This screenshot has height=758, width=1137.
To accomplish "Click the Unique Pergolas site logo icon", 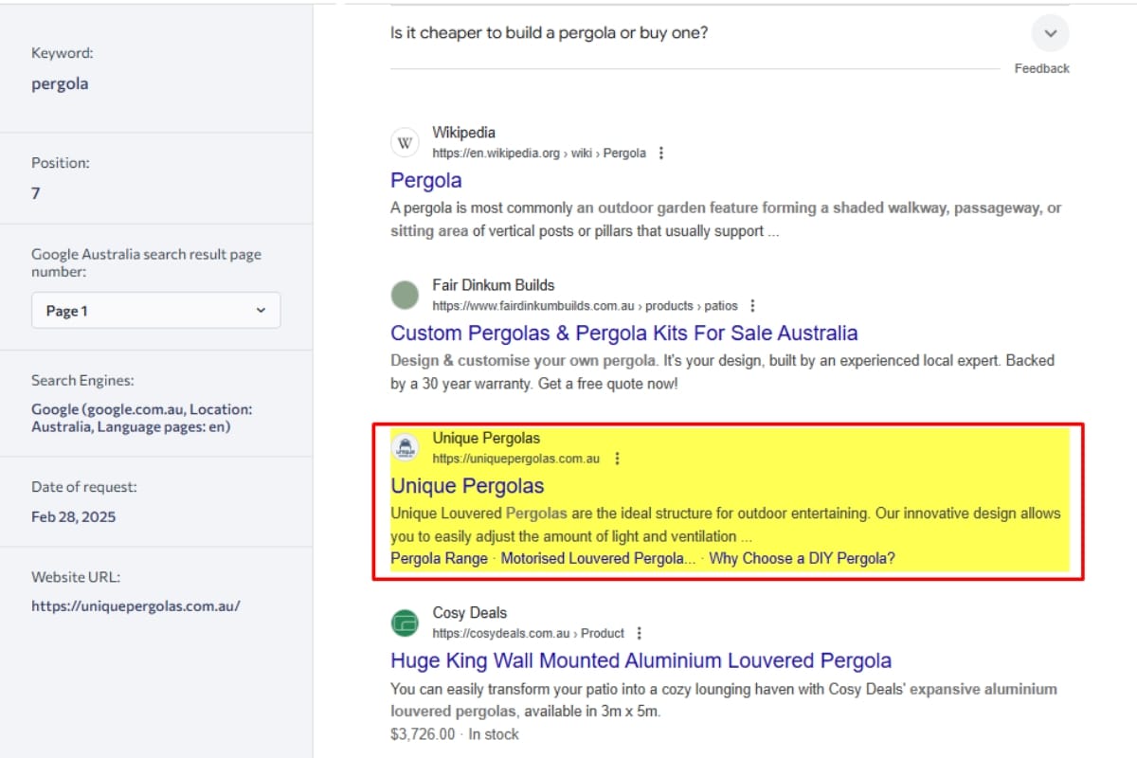I will tap(405, 449).
